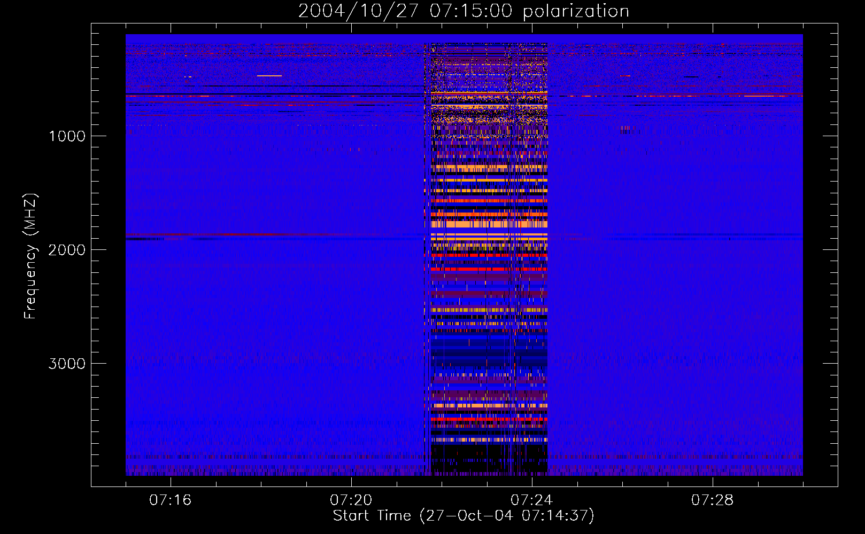Click the 07:24 time tick label

tap(531, 500)
